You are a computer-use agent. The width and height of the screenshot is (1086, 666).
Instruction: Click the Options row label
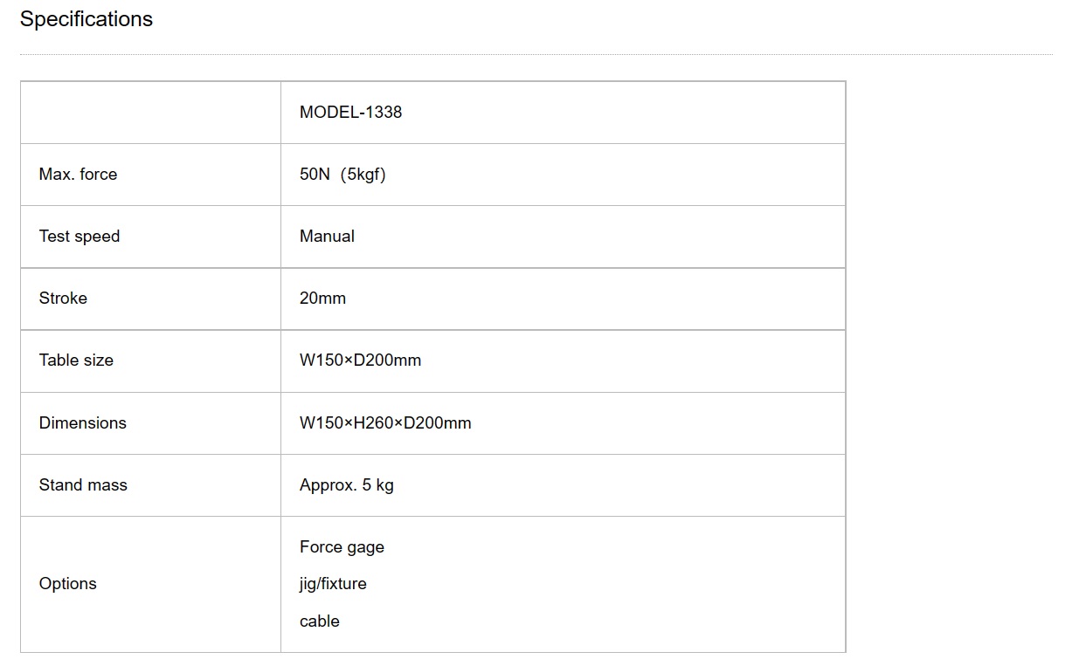pyautogui.click(x=68, y=584)
